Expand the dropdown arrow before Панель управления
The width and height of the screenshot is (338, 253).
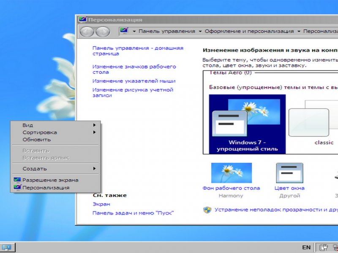[134, 31]
